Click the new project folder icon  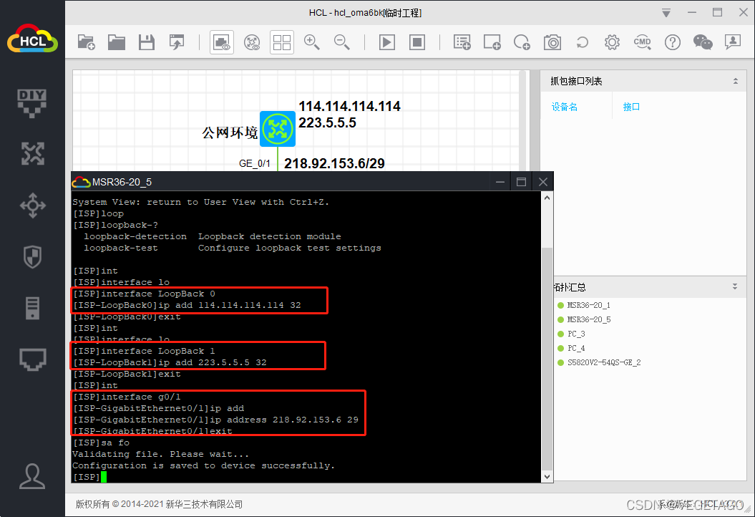pos(86,42)
